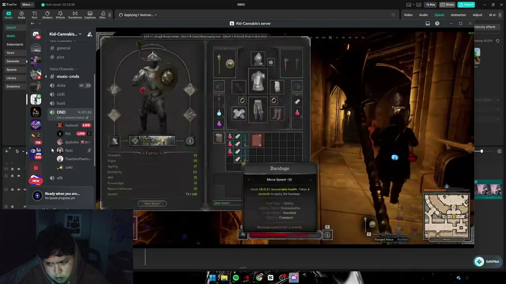Select user Noki in the voice channel
506x284 pixels.
point(69,150)
